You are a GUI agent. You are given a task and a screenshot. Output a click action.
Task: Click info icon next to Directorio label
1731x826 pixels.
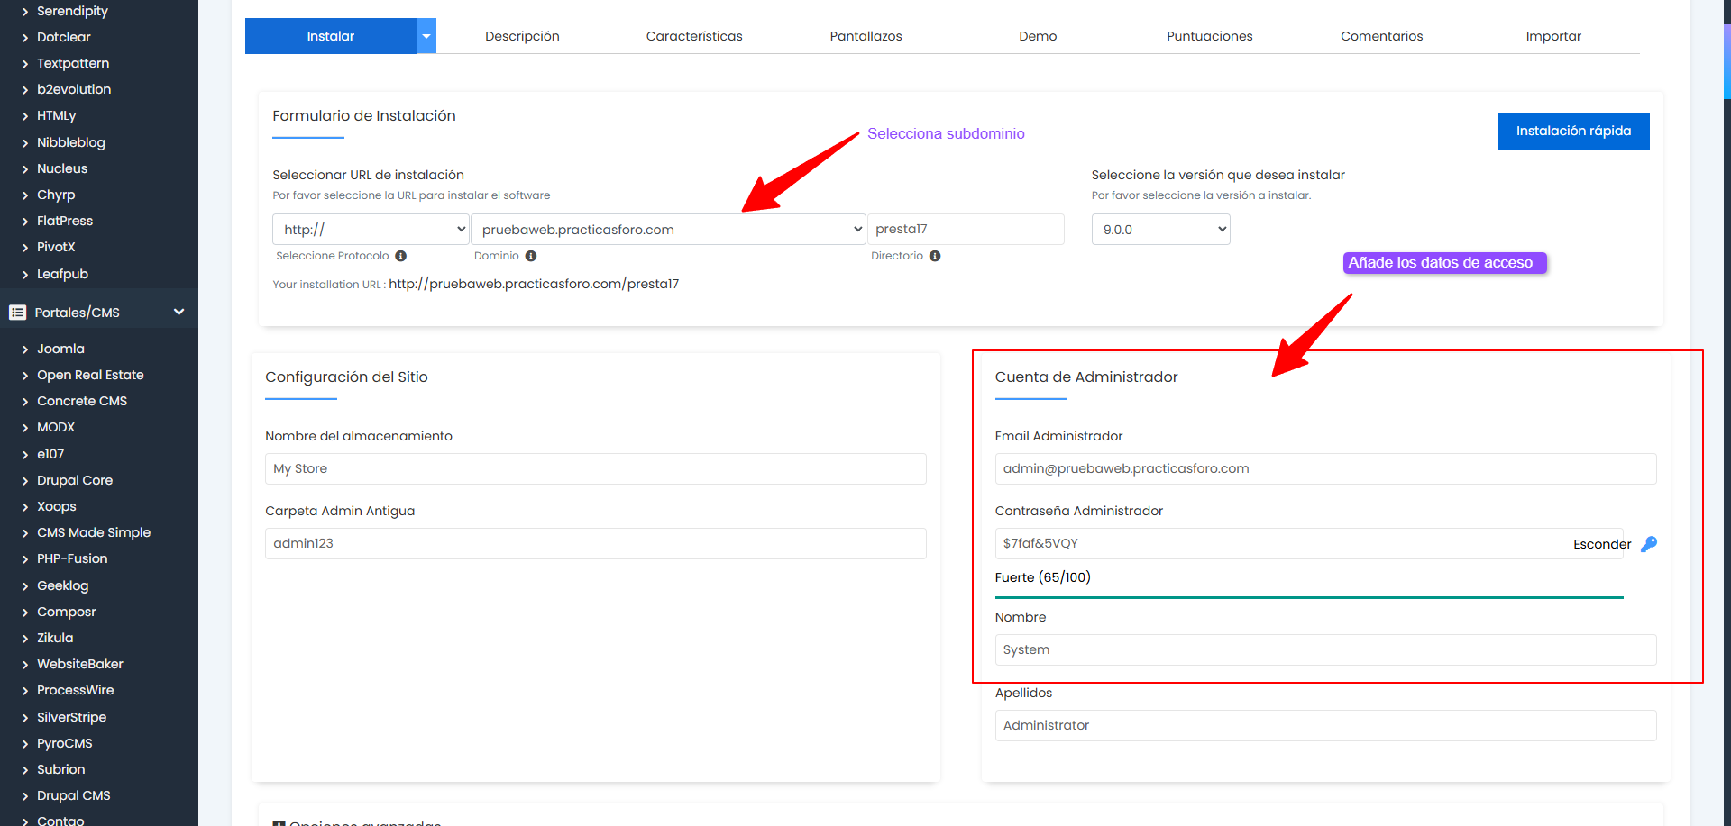pyautogui.click(x=935, y=256)
